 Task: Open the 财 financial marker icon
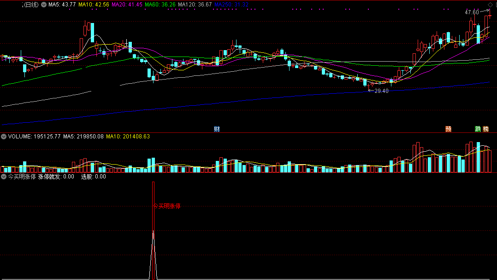point(217,129)
